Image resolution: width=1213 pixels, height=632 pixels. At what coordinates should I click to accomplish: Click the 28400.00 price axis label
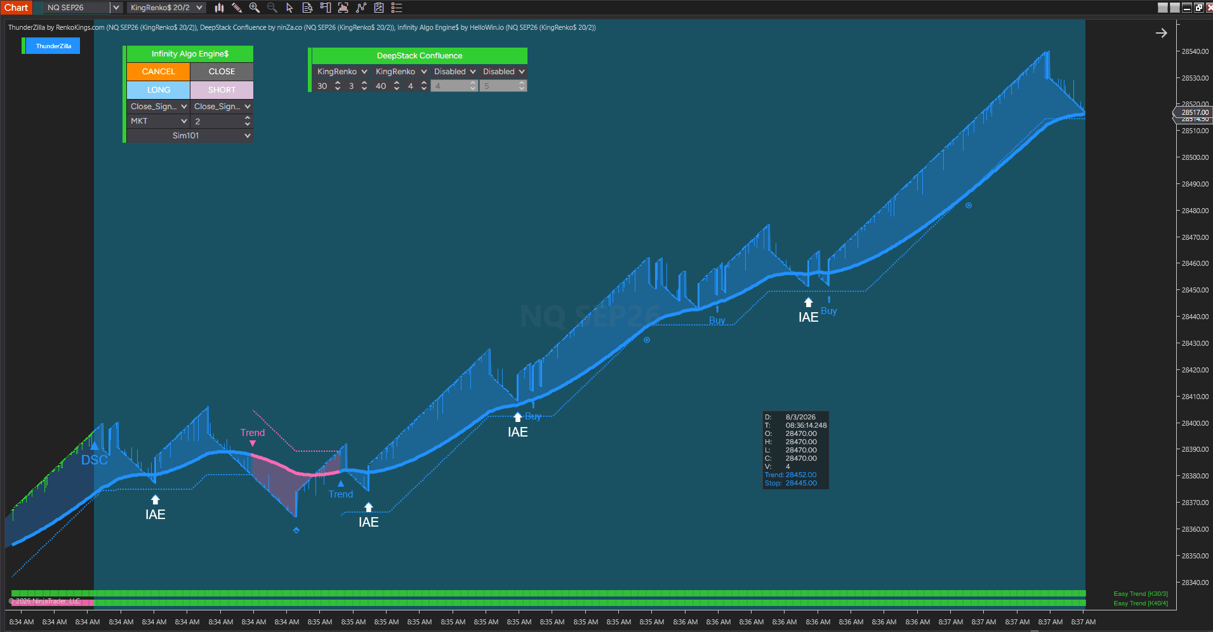[x=1195, y=423]
